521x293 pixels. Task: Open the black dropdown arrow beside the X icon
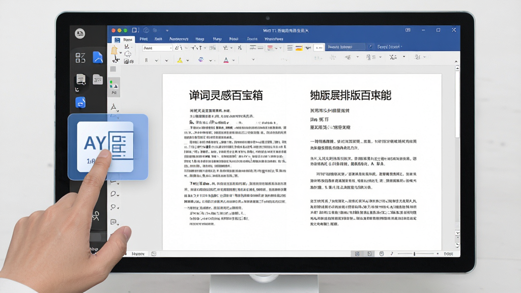pos(403,57)
